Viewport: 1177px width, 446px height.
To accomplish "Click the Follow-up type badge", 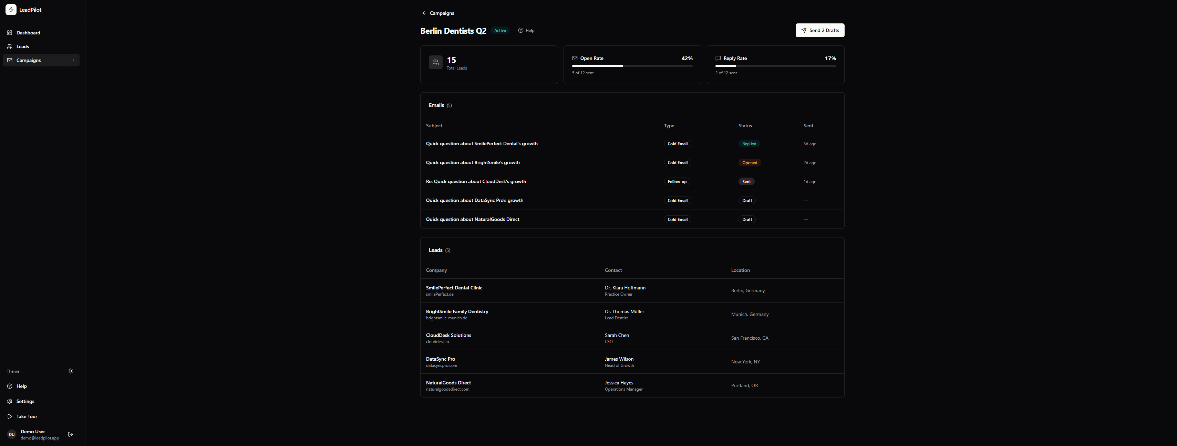I will pyautogui.click(x=677, y=182).
